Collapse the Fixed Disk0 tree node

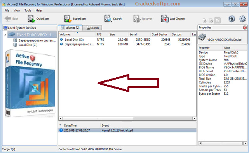[x=5, y=35]
